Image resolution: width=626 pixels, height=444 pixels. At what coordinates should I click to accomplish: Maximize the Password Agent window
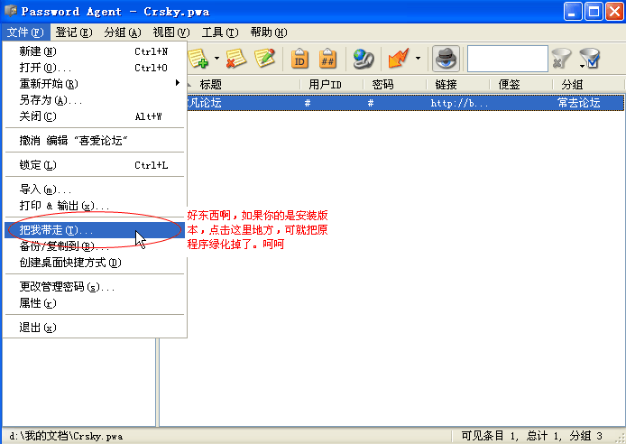click(594, 11)
